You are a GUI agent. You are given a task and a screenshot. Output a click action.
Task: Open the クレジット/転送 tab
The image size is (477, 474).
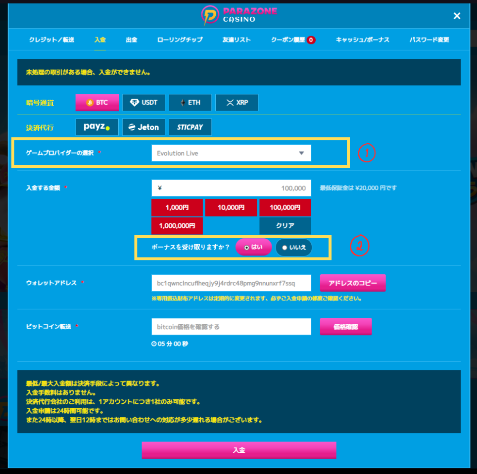click(51, 40)
